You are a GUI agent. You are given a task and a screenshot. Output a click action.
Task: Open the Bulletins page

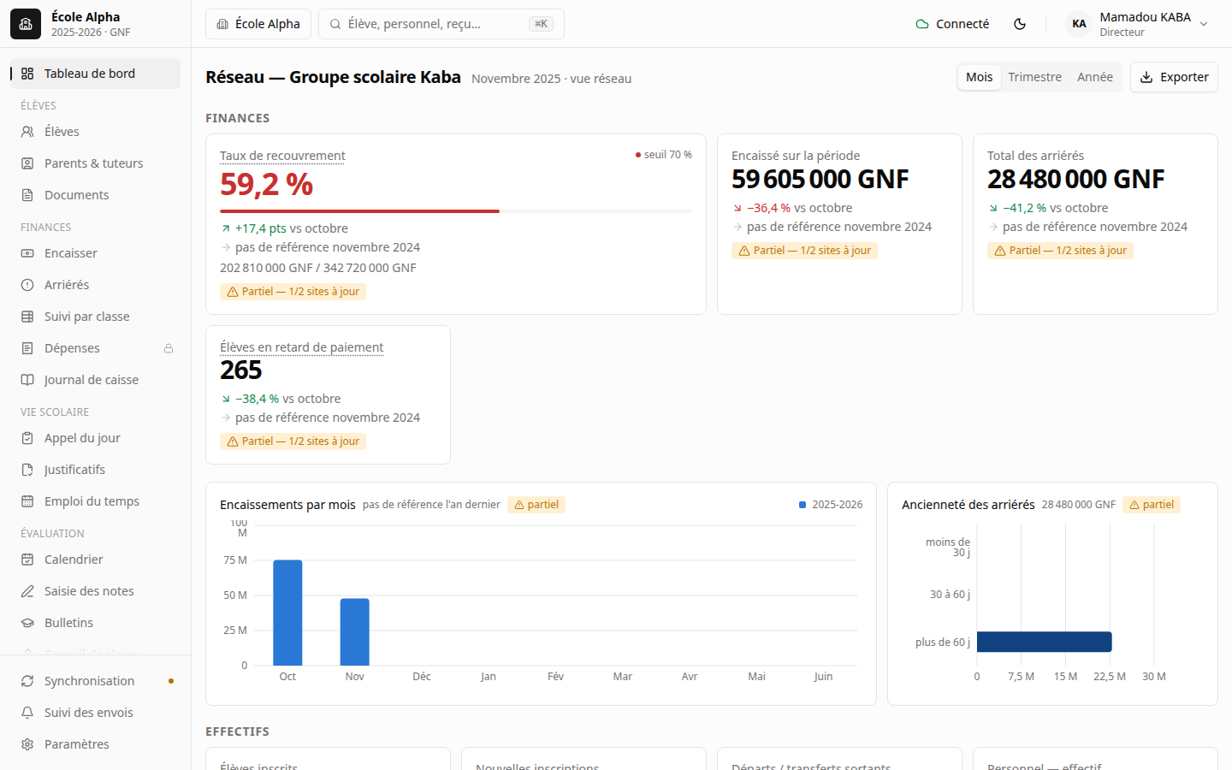click(x=95, y=623)
